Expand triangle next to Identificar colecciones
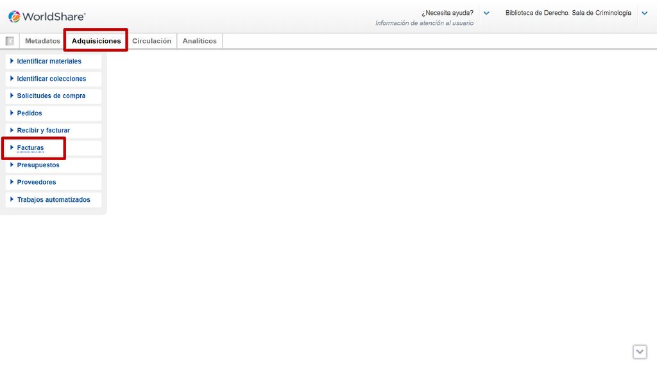This screenshot has width=657, height=369. tap(12, 78)
